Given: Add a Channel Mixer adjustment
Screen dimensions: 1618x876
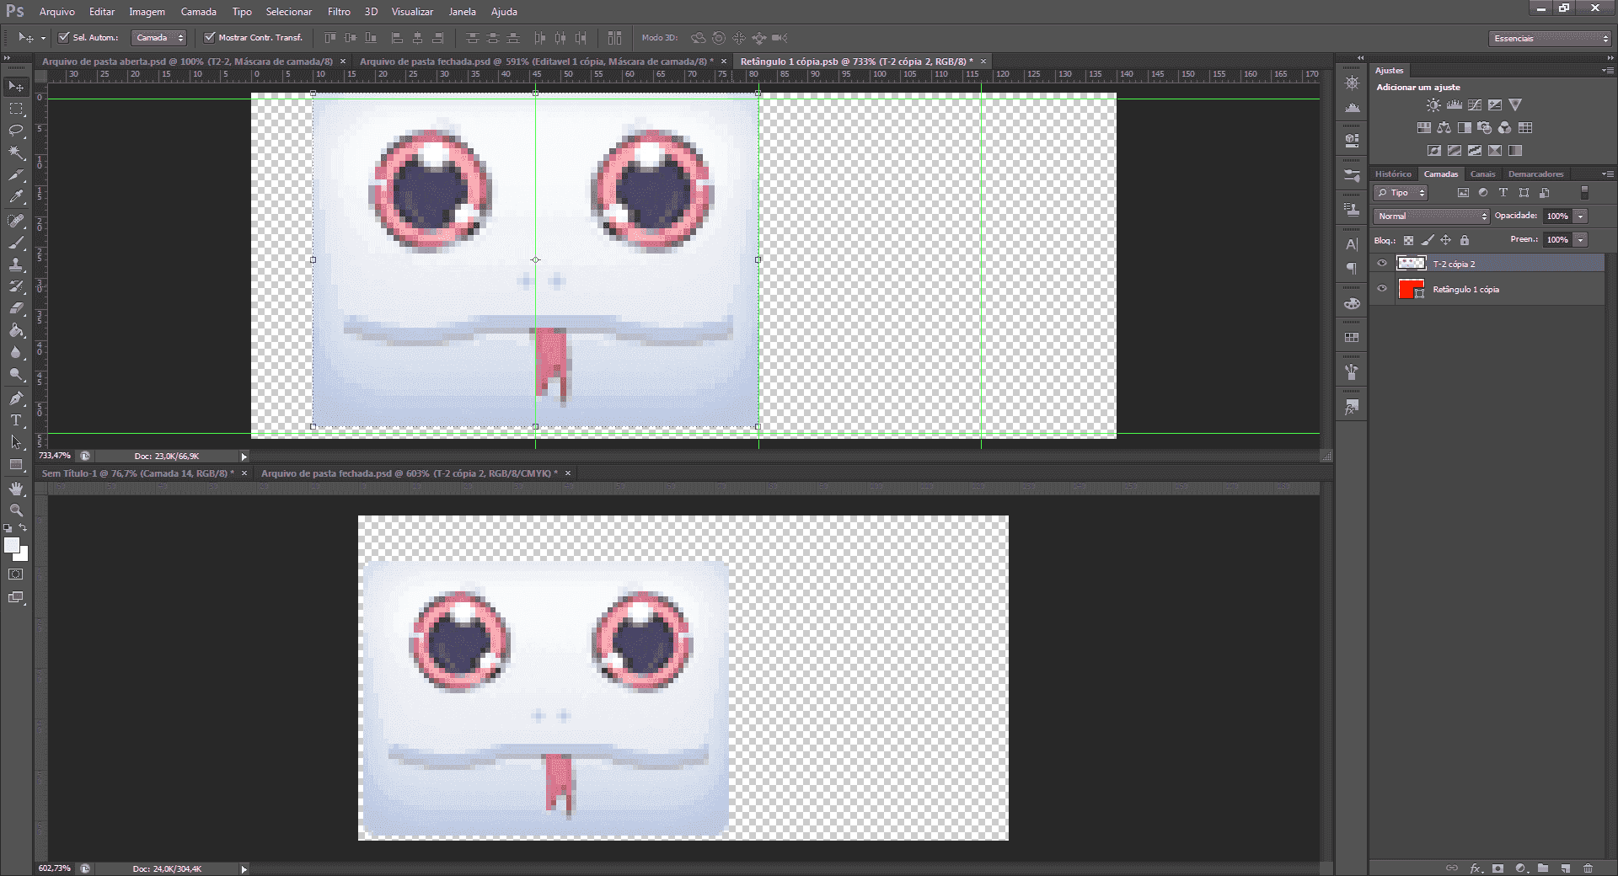Looking at the screenshot, I should point(1505,128).
